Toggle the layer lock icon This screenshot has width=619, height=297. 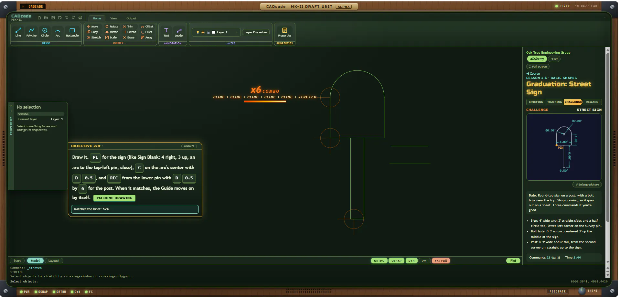coord(208,32)
